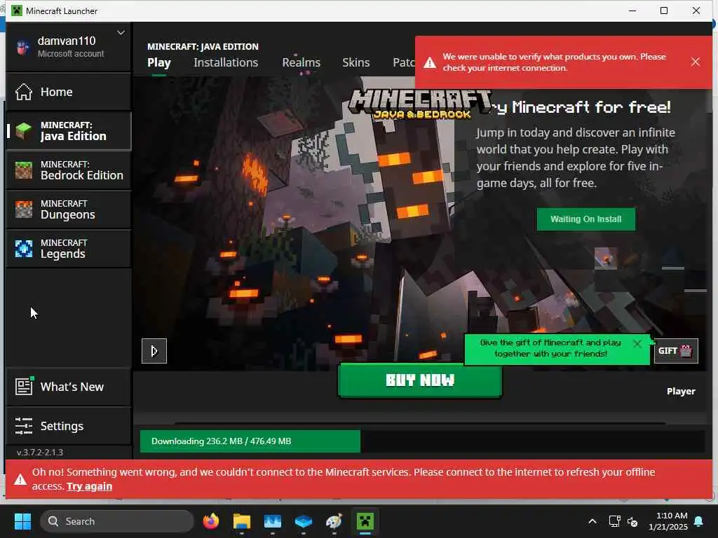This screenshot has width=718, height=538.
Task: Switch to the Realms tab
Action: coord(302,62)
